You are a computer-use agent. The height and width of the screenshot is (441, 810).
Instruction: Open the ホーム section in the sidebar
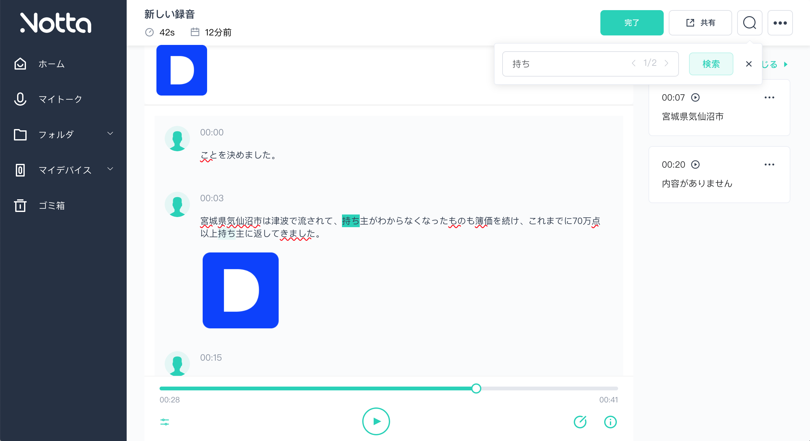pyautogui.click(x=51, y=64)
